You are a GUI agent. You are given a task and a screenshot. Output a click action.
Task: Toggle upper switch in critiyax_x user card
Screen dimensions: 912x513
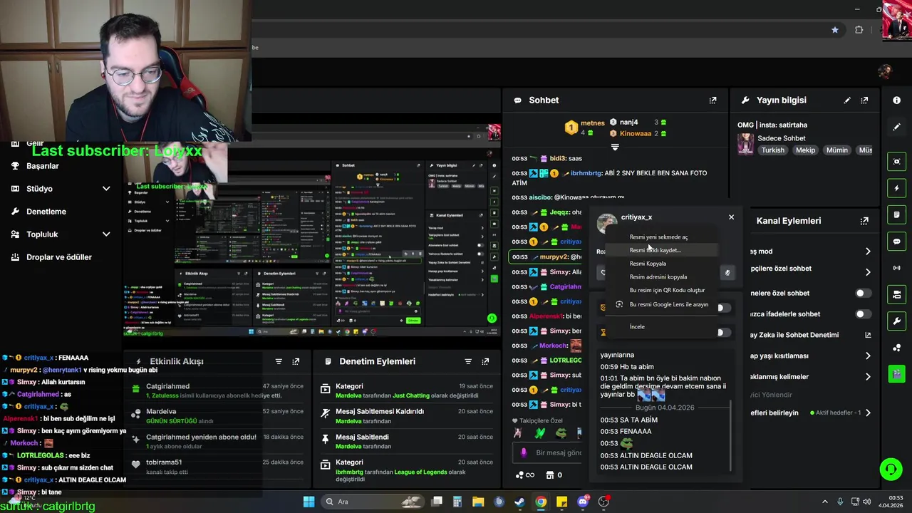[724, 308]
